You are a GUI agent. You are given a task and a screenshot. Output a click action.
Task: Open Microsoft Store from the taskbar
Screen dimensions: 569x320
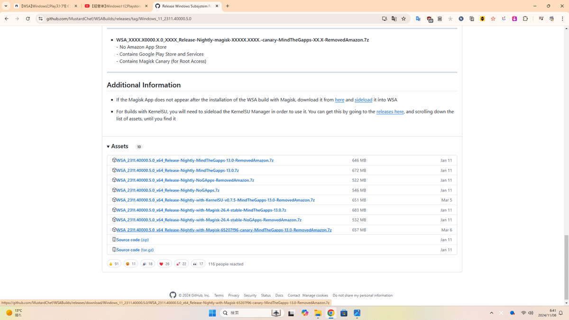point(344,313)
